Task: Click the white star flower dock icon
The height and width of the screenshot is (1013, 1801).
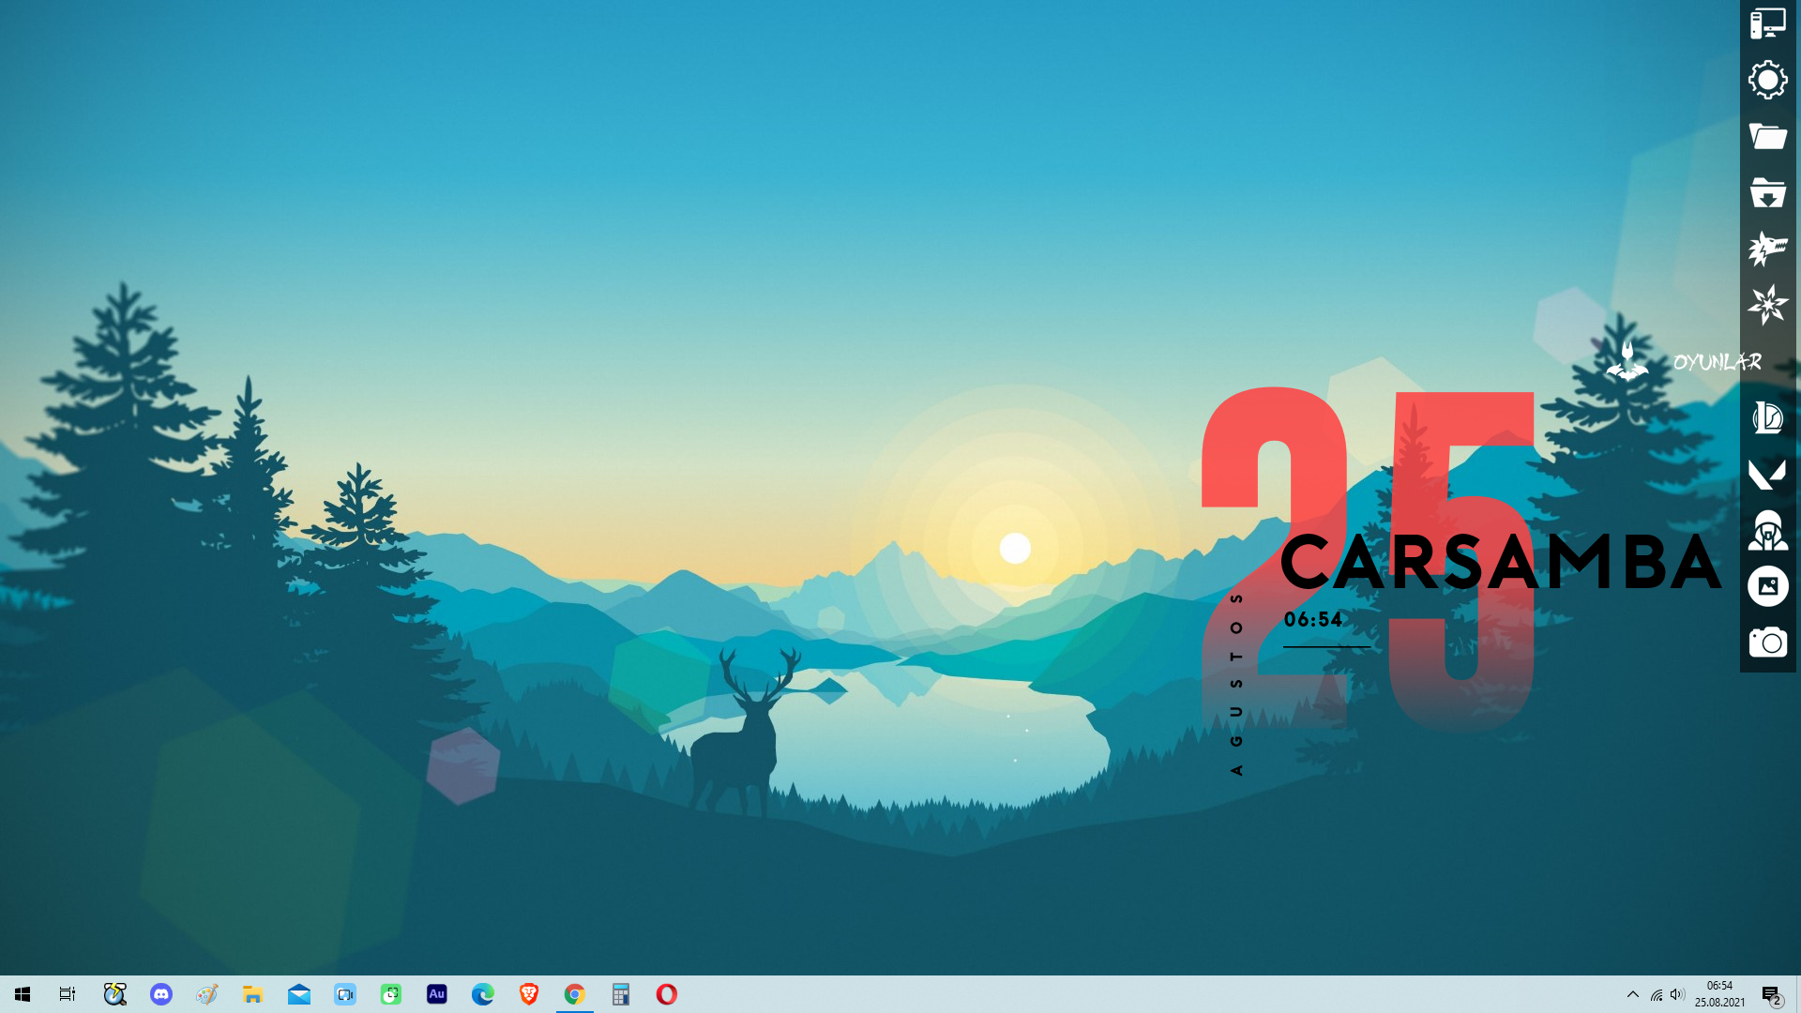Action: point(1767,305)
